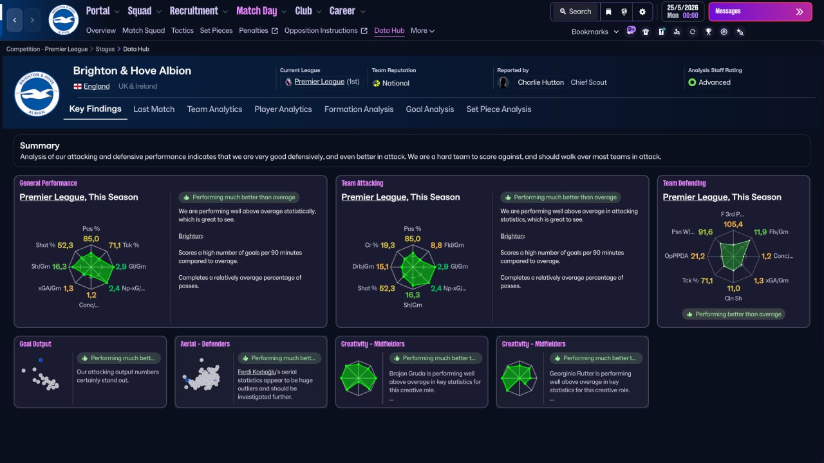Open the Brajan Gruda creativity radar chart

tap(359, 377)
